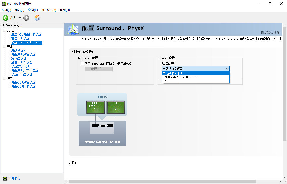This screenshot has height=184, width=287.
Task: Select 调整桌面尺寸和位置 in tree
Action: click(x=25, y=70)
